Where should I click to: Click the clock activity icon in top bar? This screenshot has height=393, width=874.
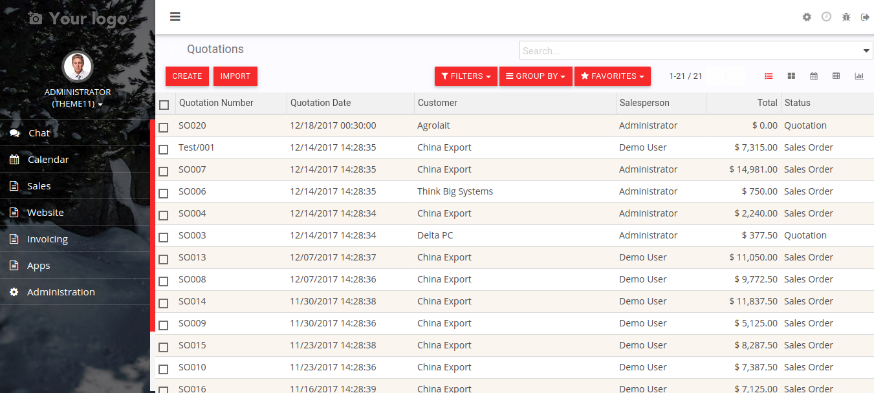[826, 17]
